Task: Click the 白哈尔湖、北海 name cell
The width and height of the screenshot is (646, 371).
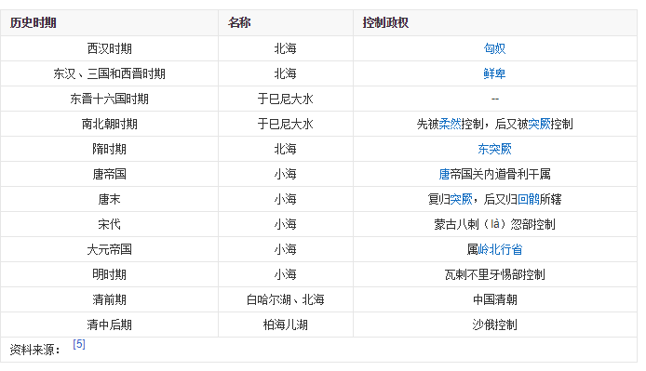Action: click(x=285, y=299)
